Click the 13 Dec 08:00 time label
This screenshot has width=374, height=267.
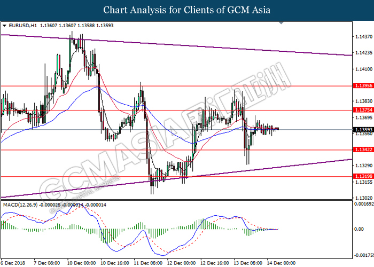tap(248, 263)
